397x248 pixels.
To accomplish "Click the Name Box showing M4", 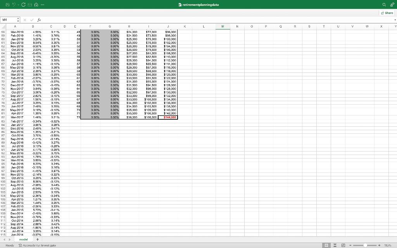I will point(8,20).
